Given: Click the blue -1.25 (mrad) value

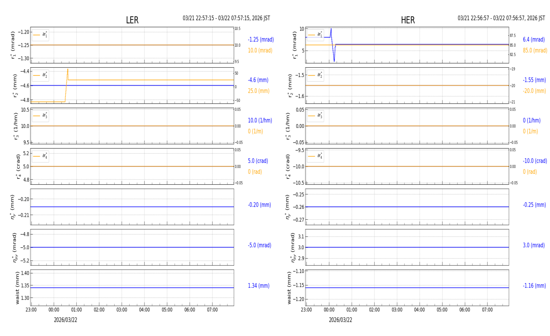Looking at the screenshot, I should click(261, 39).
